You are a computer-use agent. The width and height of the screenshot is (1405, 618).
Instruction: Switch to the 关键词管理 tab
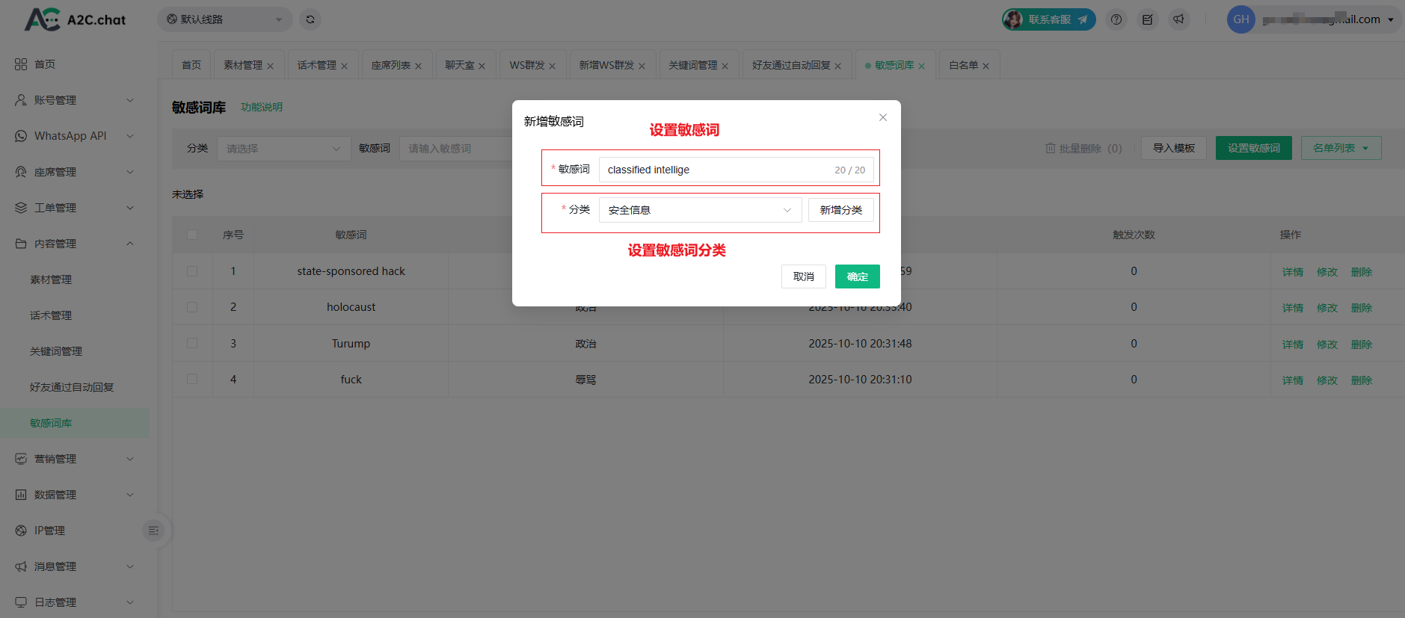pos(692,65)
